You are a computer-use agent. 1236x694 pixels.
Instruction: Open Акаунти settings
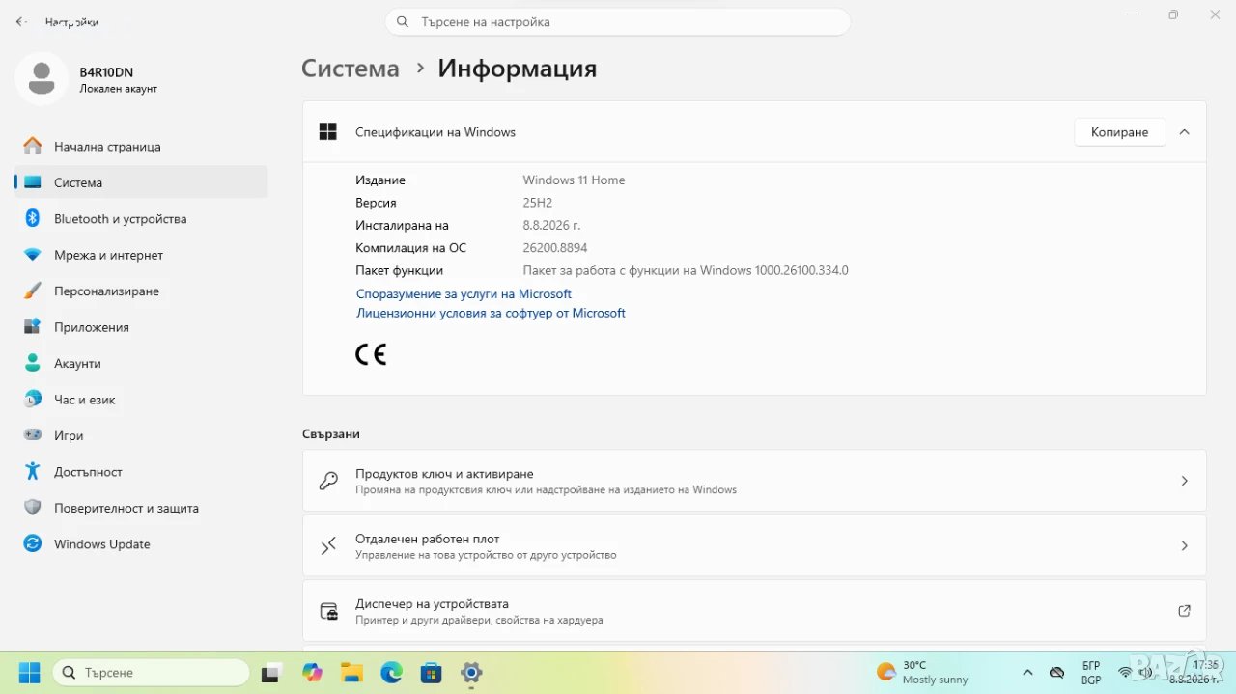click(x=141, y=364)
